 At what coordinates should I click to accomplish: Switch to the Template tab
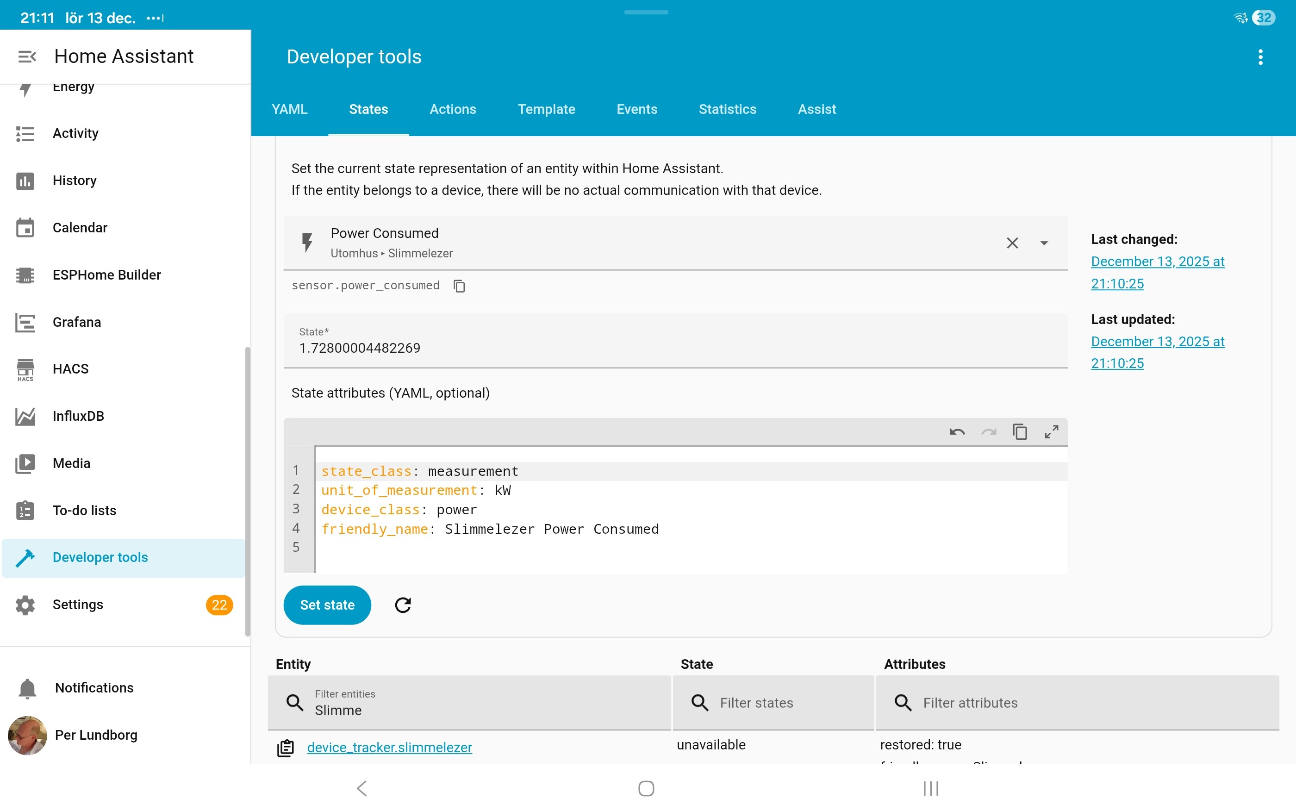546,109
